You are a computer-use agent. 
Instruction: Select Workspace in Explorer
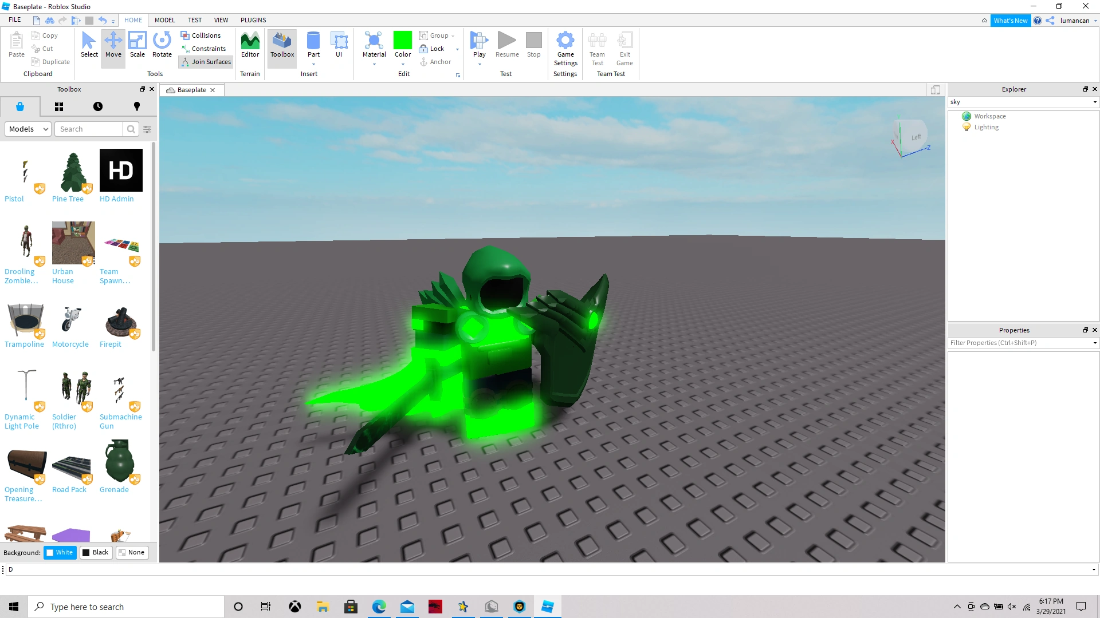point(989,116)
